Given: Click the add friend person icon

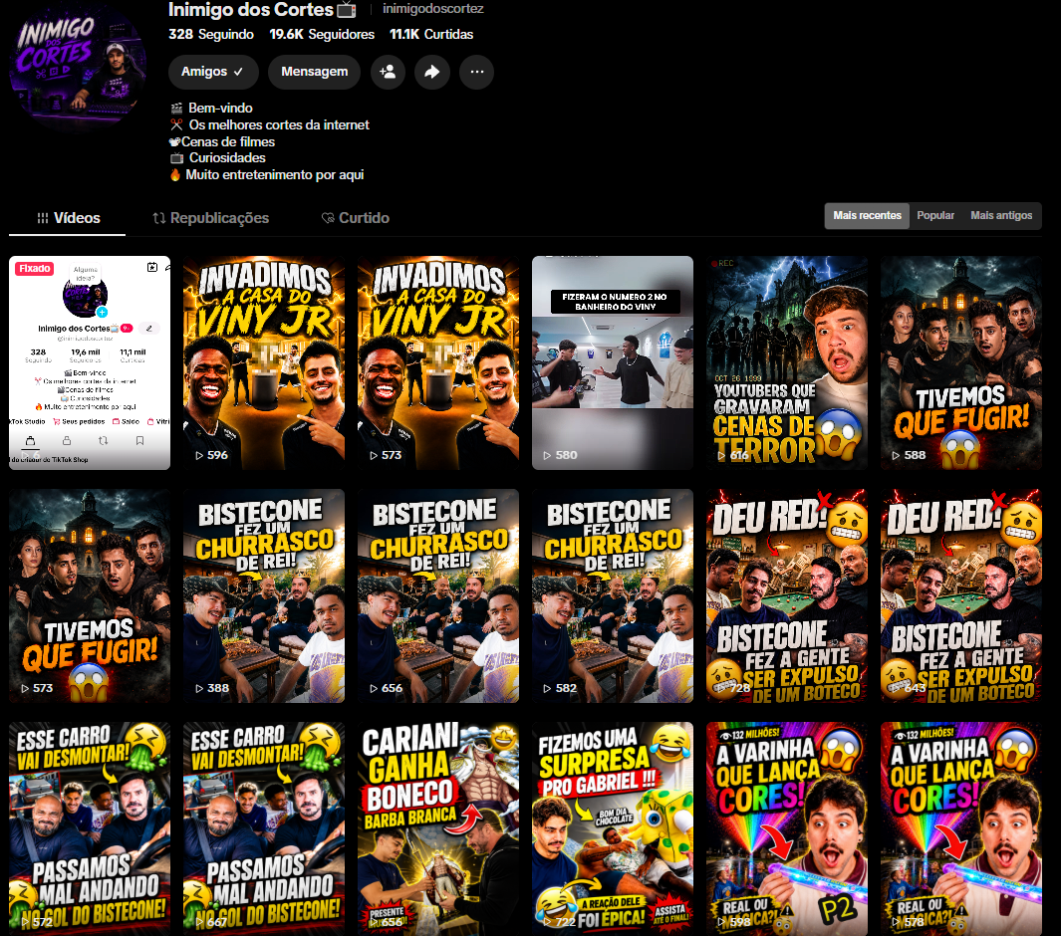Looking at the screenshot, I should point(388,72).
